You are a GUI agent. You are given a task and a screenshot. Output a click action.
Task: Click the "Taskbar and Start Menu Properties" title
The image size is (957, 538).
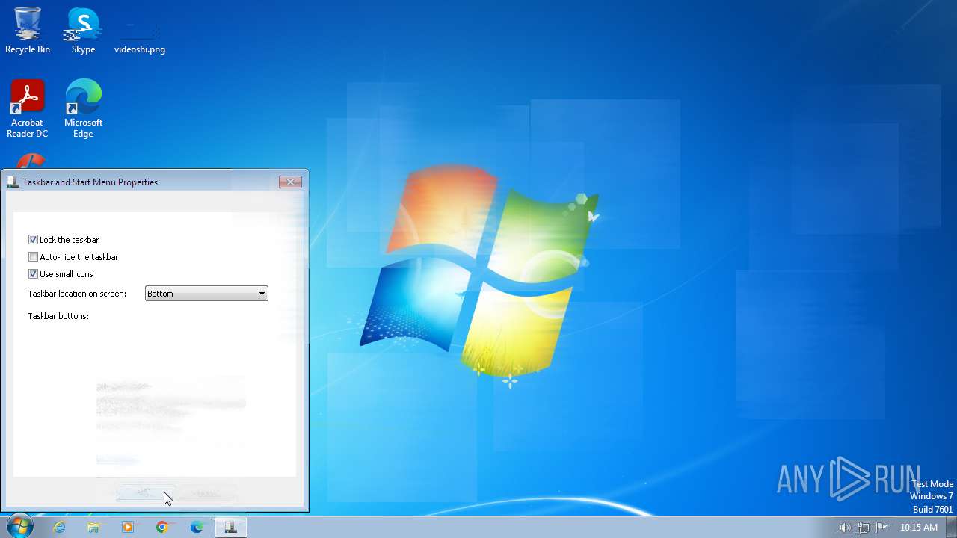tap(90, 182)
